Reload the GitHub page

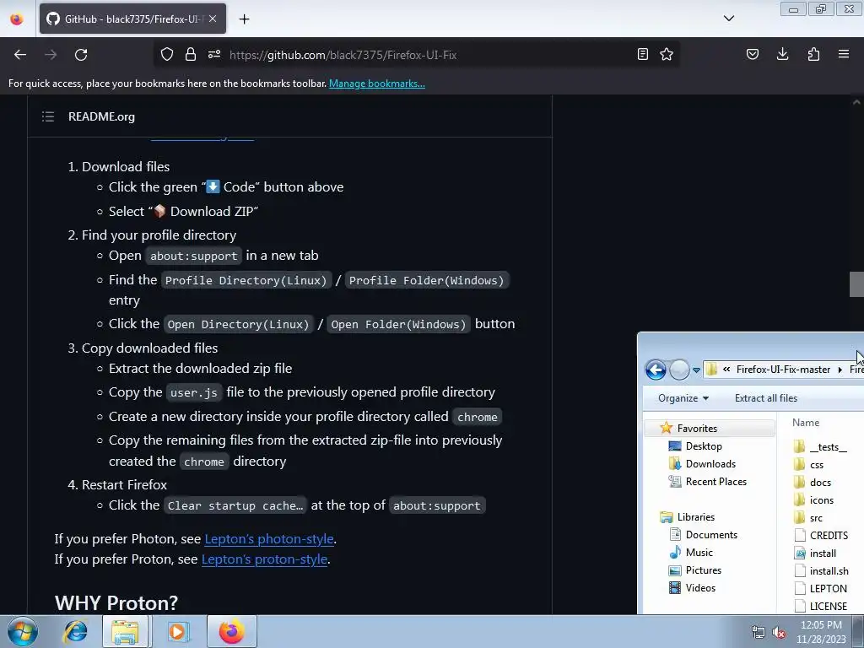pos(81,55)
